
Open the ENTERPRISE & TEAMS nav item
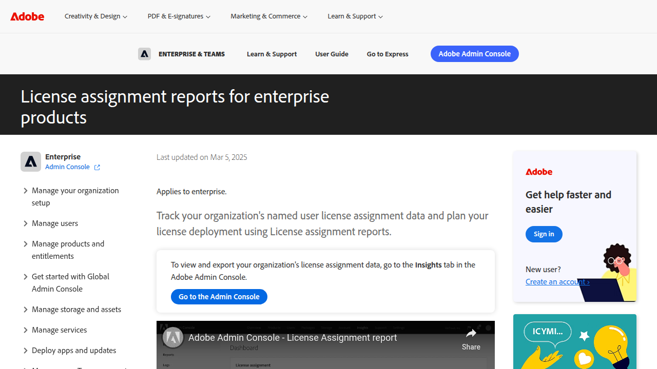click(191, 54)
